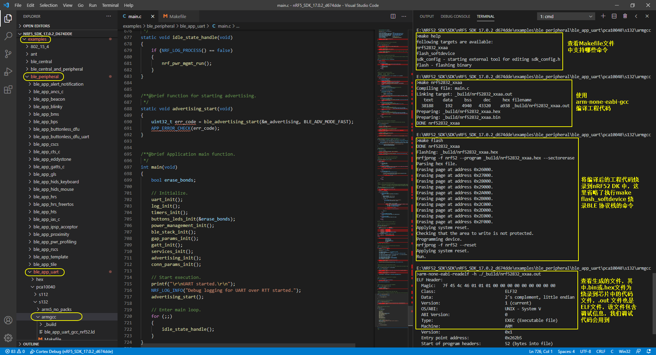Open editor more actions ellipsis
Image resolution: width=656 pixels, height=355 pixels.
[x=404, y=16]
